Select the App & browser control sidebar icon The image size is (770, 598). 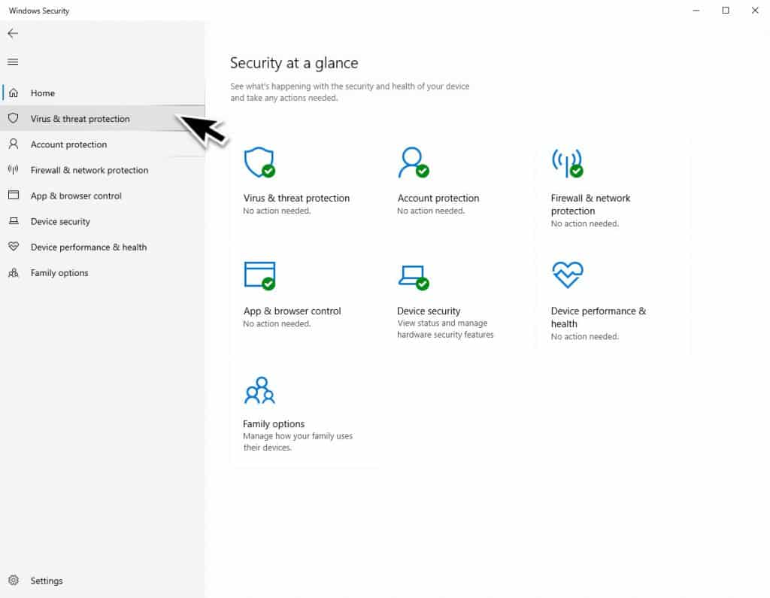[x=14, y=196]
